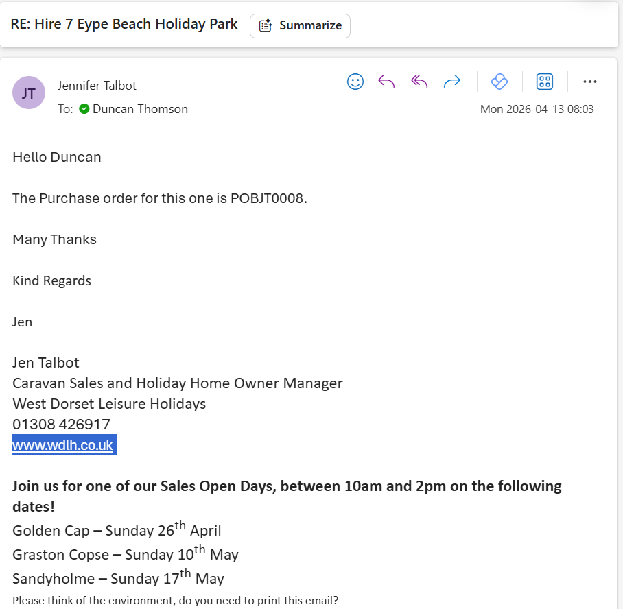Image resolution: width=623 pixels, height=609 pixels.
Task: Open the JT sender avatar
Action: [29, 93]
